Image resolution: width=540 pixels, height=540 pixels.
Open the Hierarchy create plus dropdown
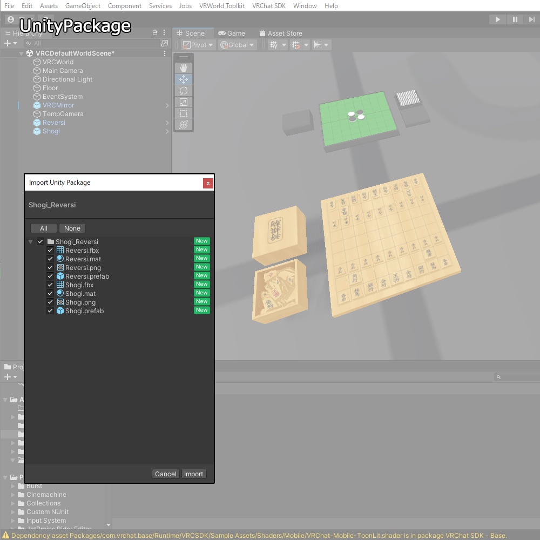10,43
